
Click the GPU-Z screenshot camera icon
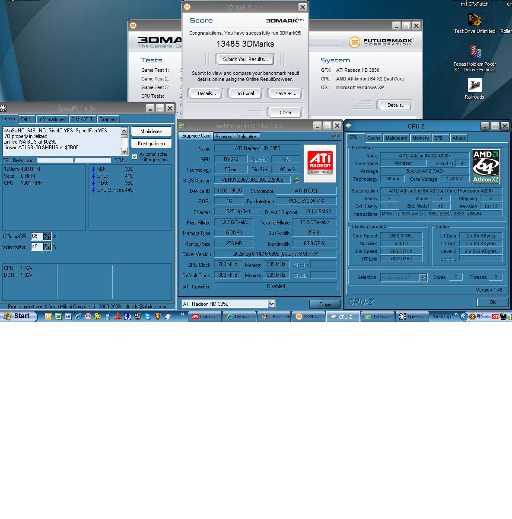click(335, 136)
